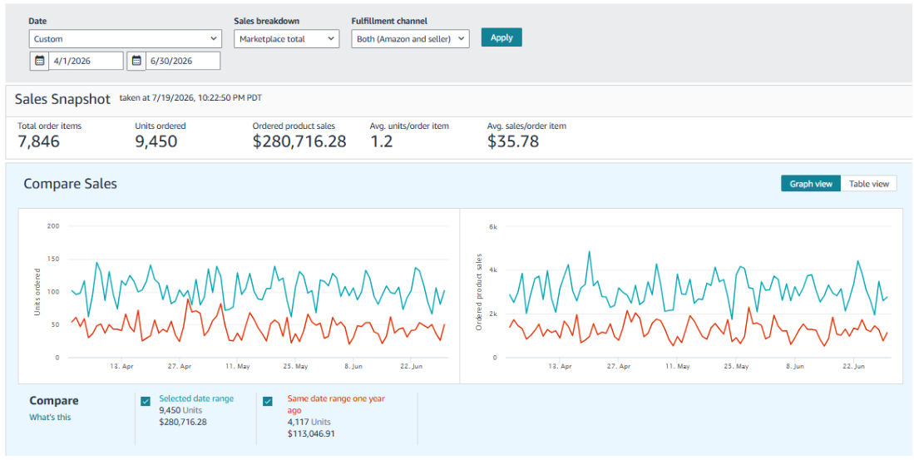The image size is (914, 460).
Task: Uncheck Same date range one year ago
Action: click(x=268, y=401)
